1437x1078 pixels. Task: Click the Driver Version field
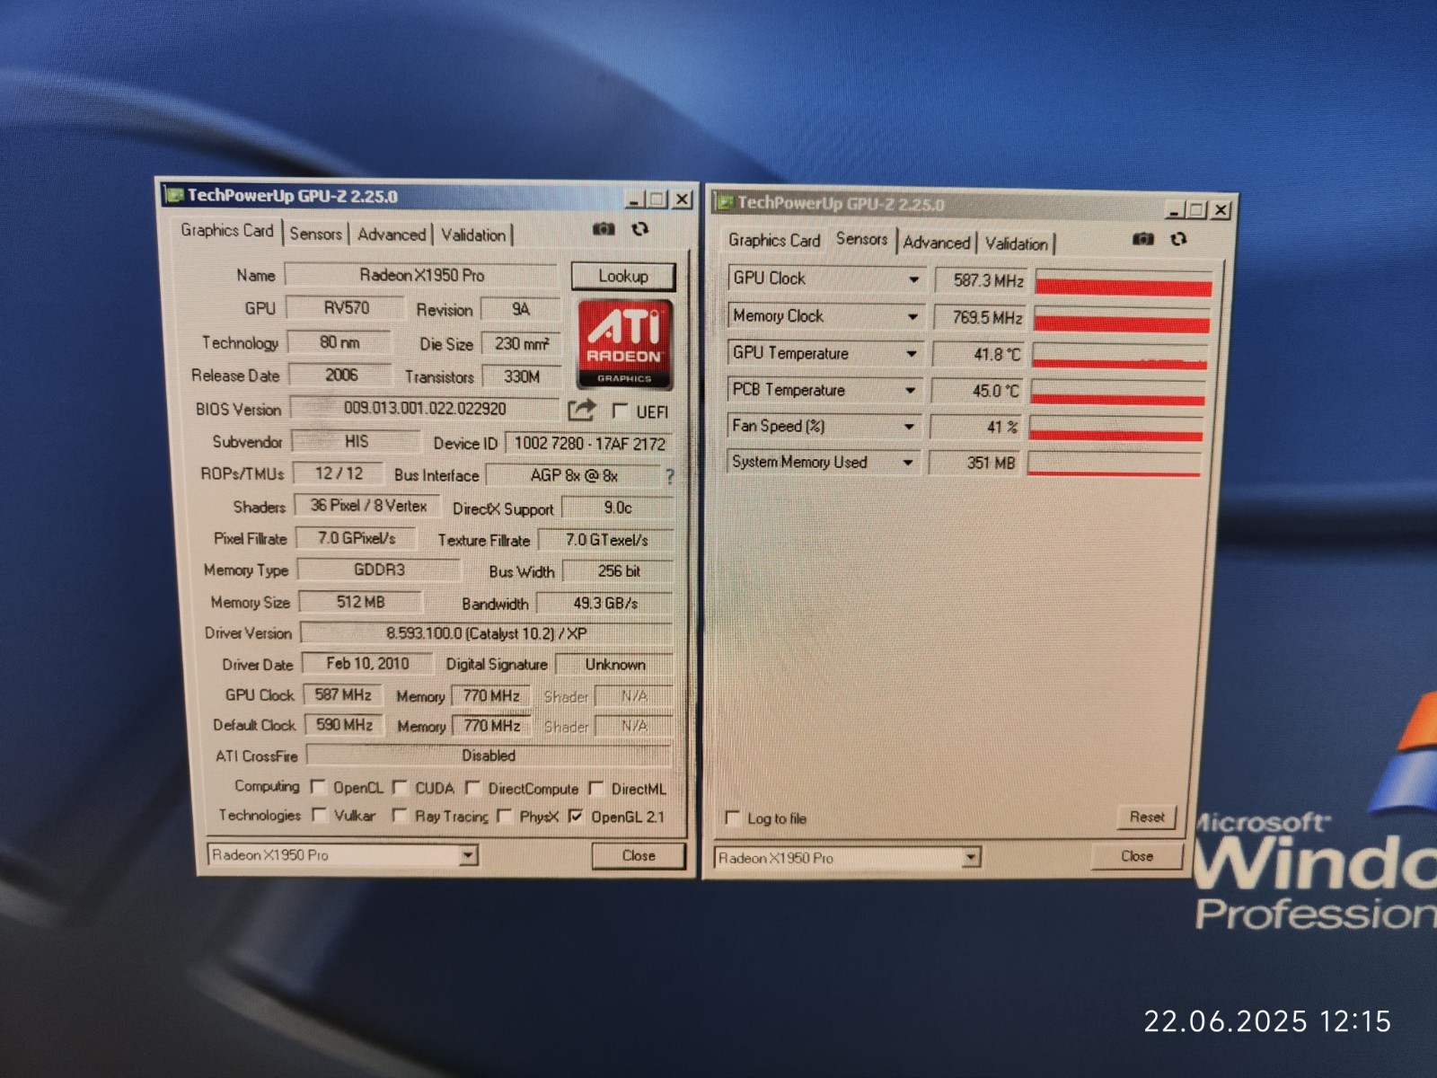click(x=487, y=633)
